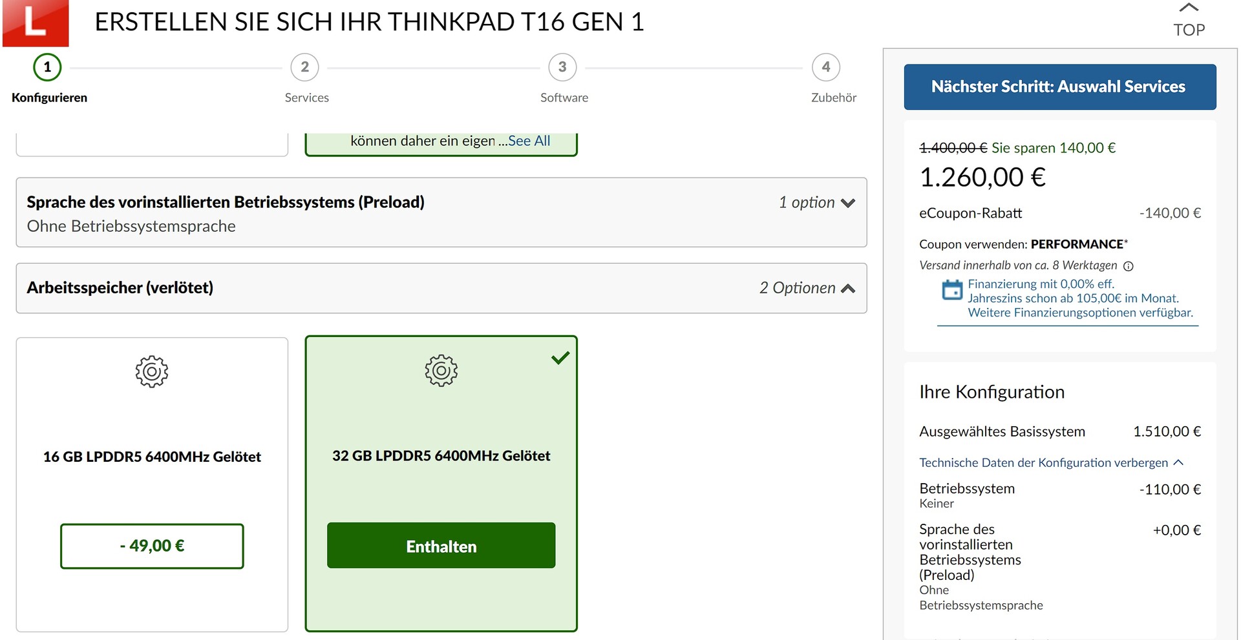Click the red Lenovo logo

coord(36,23)
